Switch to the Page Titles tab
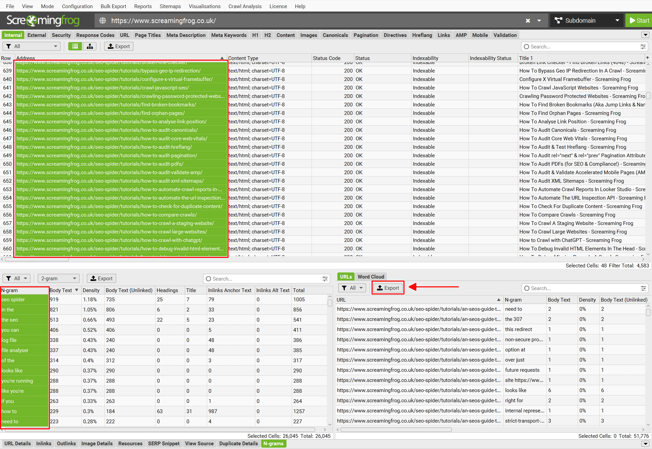This screenshot has height=449, width=652. (148, 35)
